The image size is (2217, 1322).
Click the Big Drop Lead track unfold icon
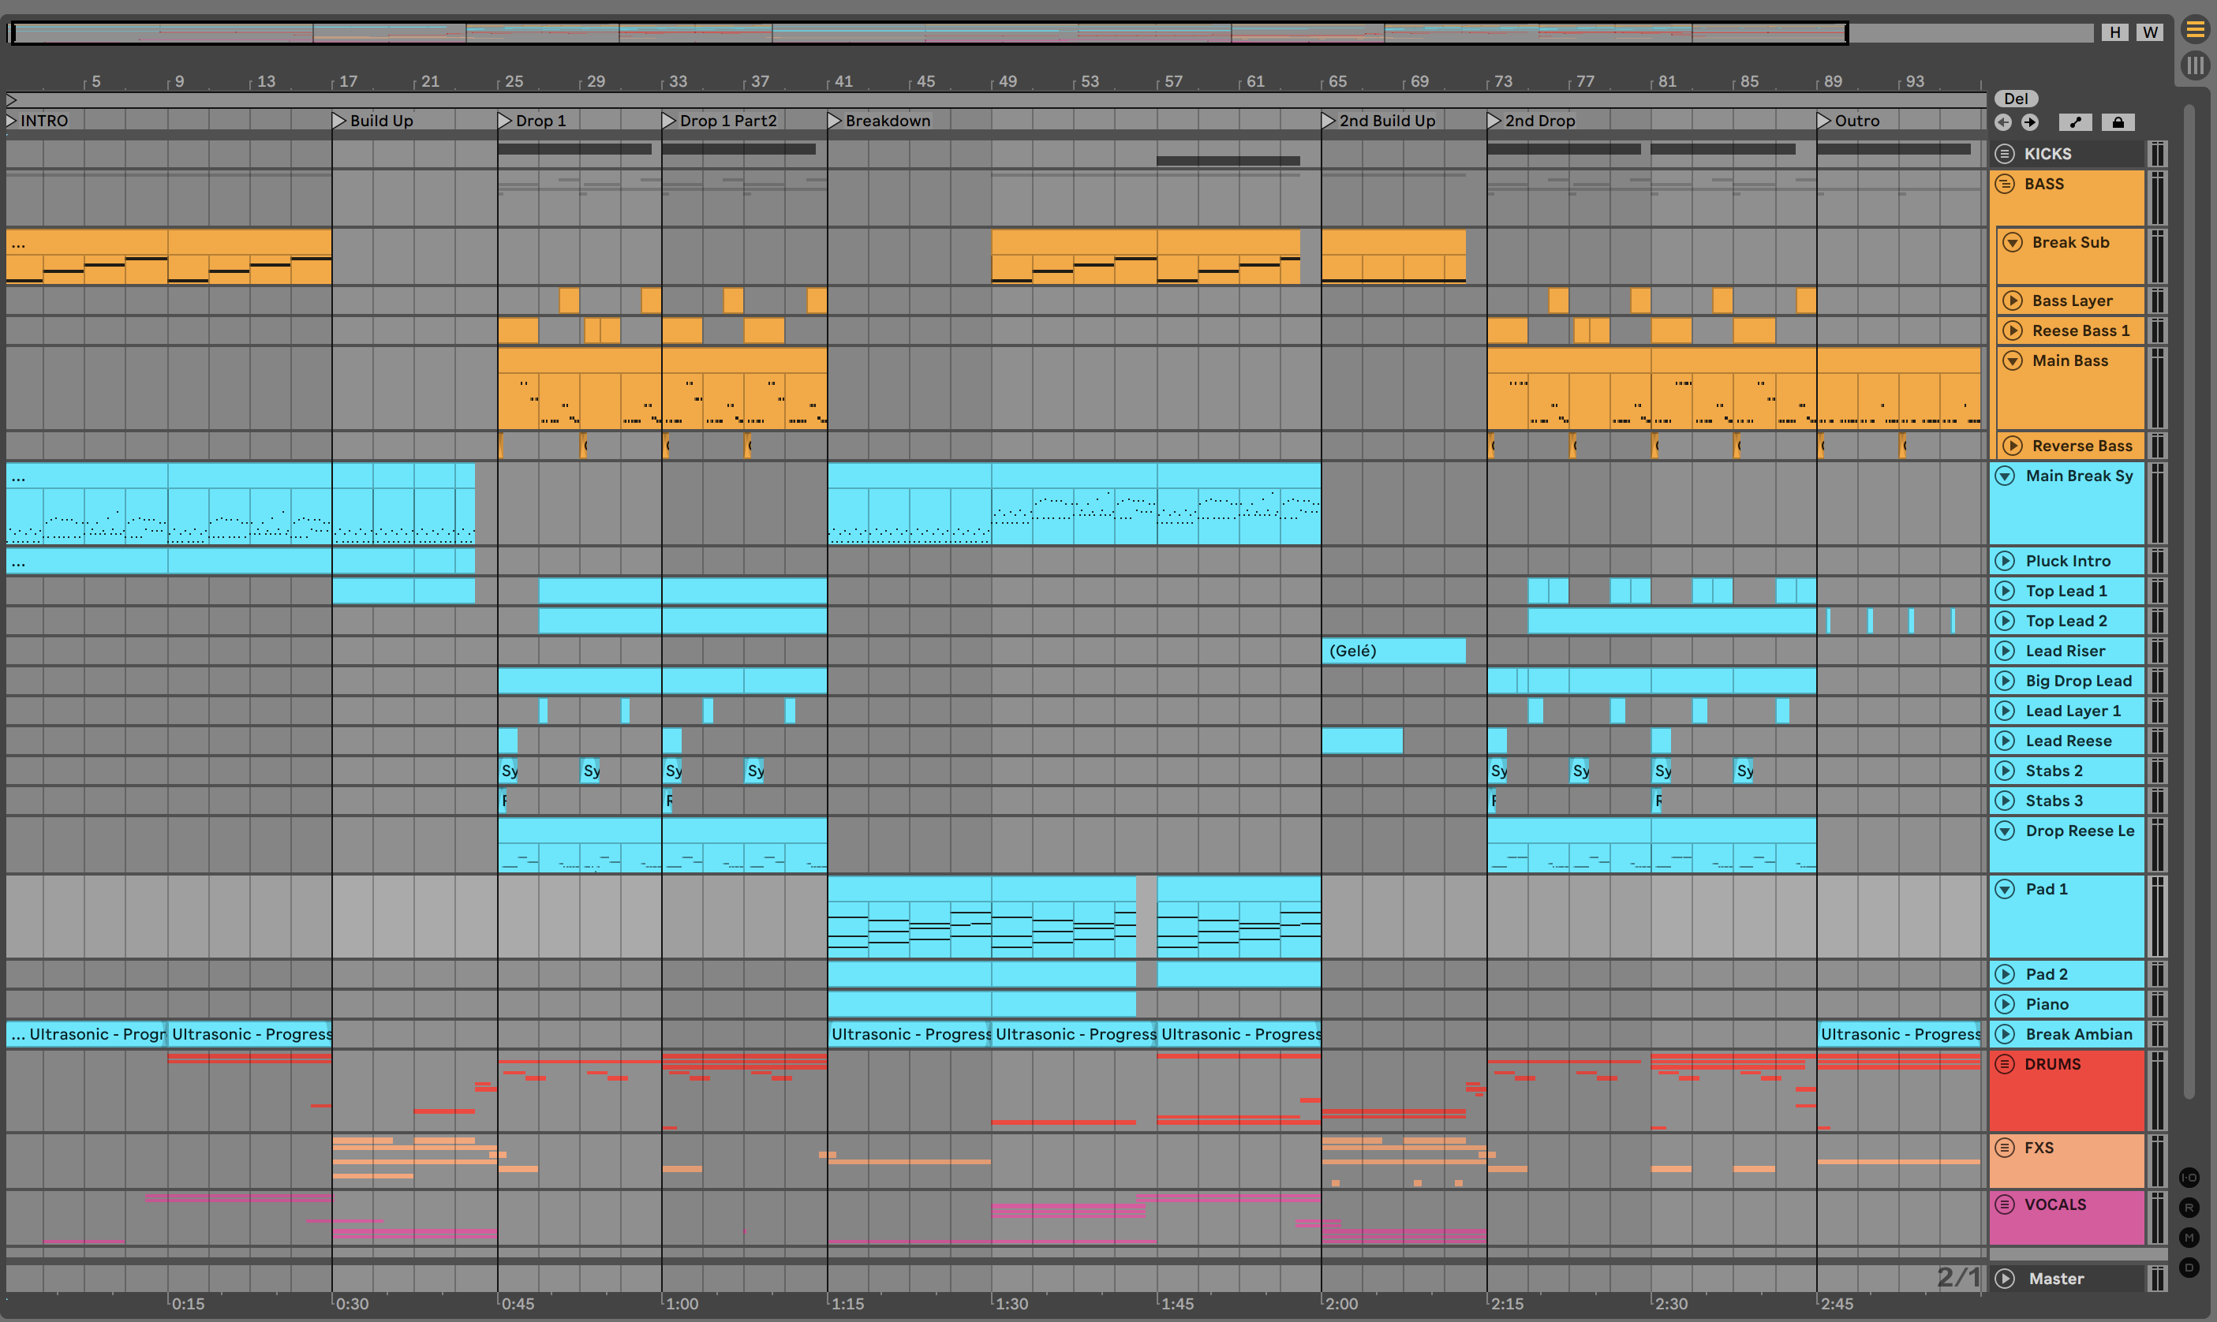tap(2005, 681)
